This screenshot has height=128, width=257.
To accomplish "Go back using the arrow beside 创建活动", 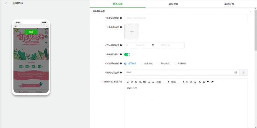I will (6, 3).
